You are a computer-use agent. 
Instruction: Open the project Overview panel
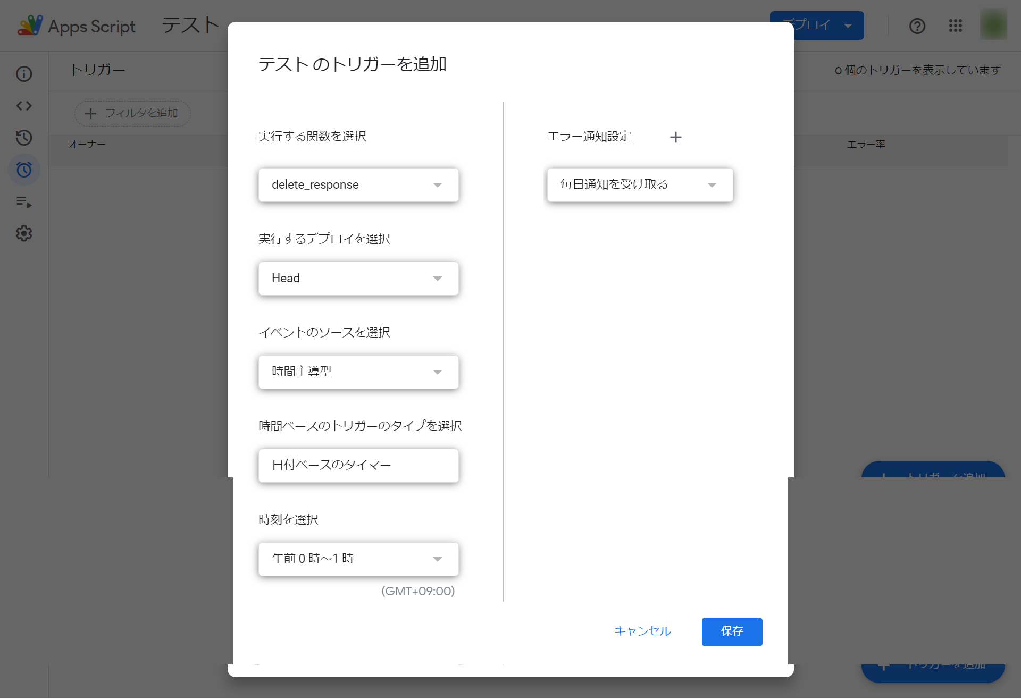pos(24,74)
